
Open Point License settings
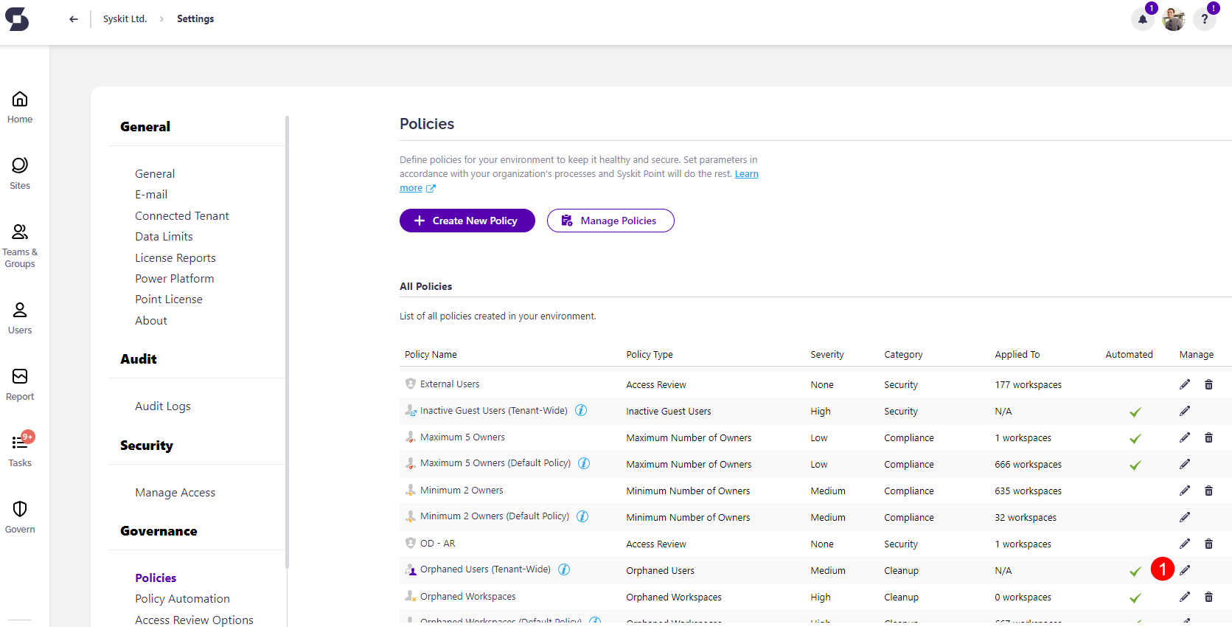[169, 299]
